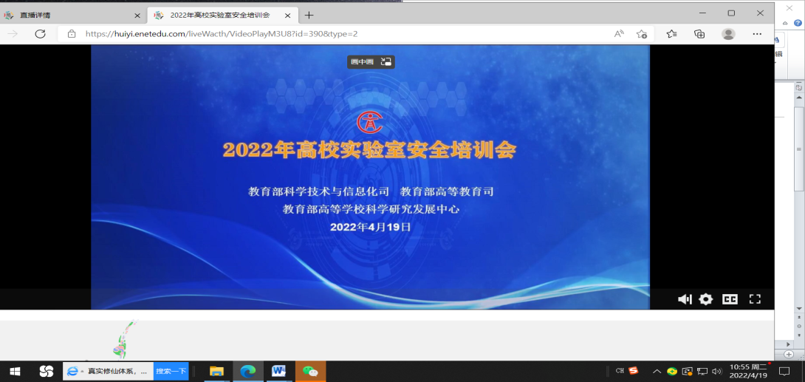Open the browser profile avatar
This screenshot has height=382, width=805.
728,34
